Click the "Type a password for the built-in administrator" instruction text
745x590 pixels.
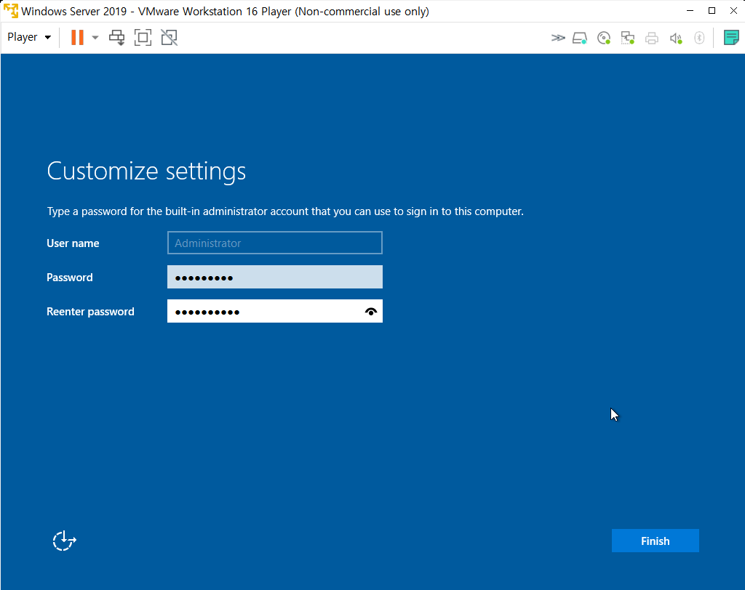pyautogui.click(x=285, y=211)
